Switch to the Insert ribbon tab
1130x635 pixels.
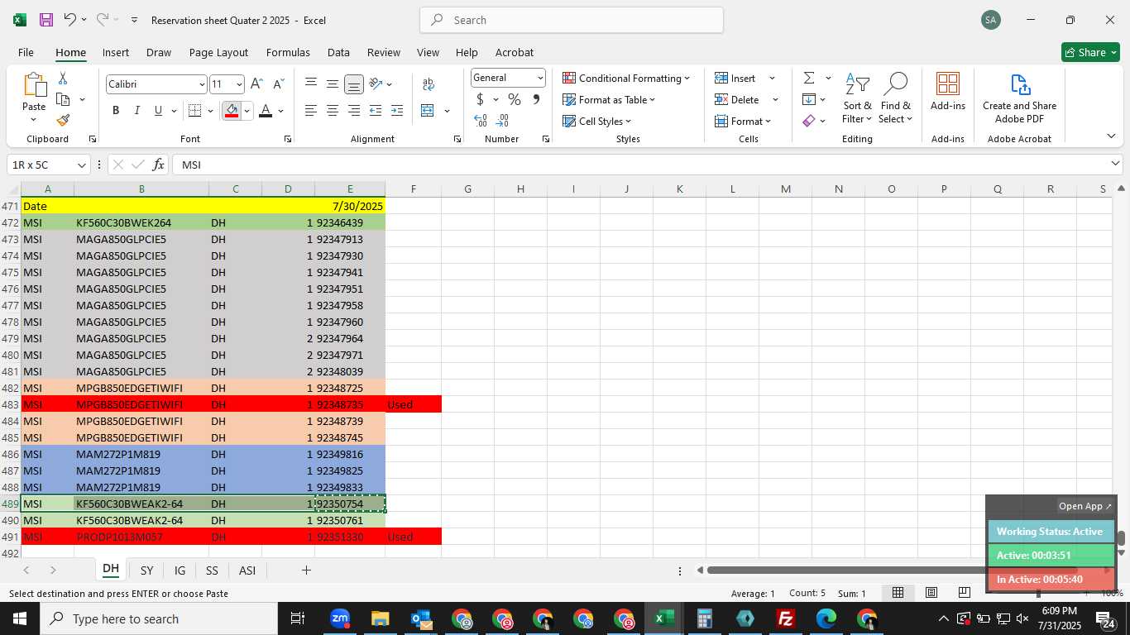(x=116, y=52)
